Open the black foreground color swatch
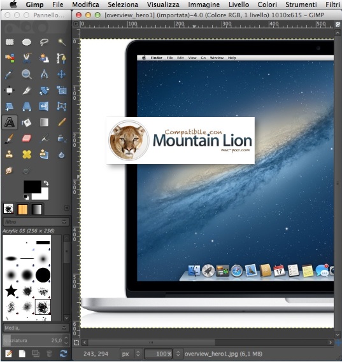342x362 pixels. pyautogui.click(x=32, y=187)
